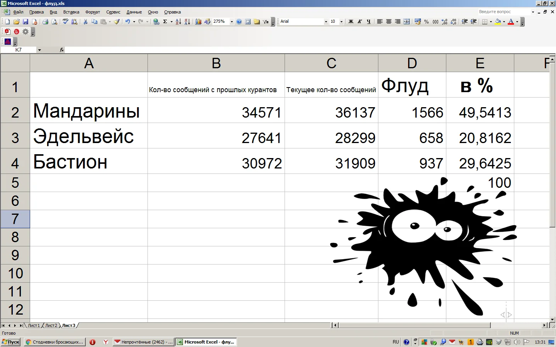Screen dimensions: 556x347
Task: Select the whole column B header
Action: point(216,63)
